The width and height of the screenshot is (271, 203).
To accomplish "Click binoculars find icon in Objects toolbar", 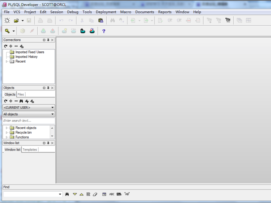I will [x=21, y=101].
